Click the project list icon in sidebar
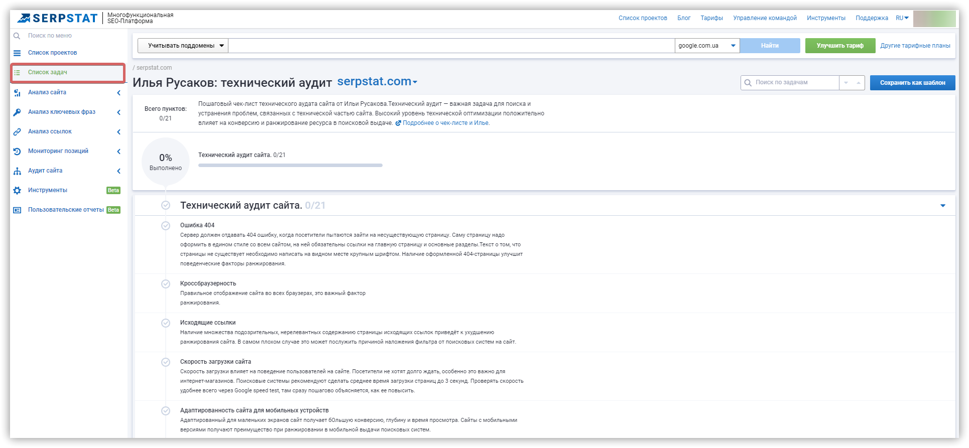Screen dimensions: 969x448 [x=17, y=53]
